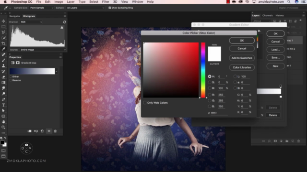The height and width of the screenshot is (172, 307).
Task: Open Color Libraries
Action: 242,67
